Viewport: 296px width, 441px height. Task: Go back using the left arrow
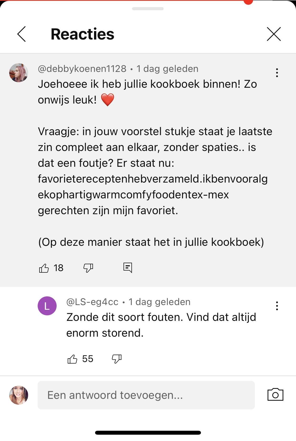(x=22, y=34)
